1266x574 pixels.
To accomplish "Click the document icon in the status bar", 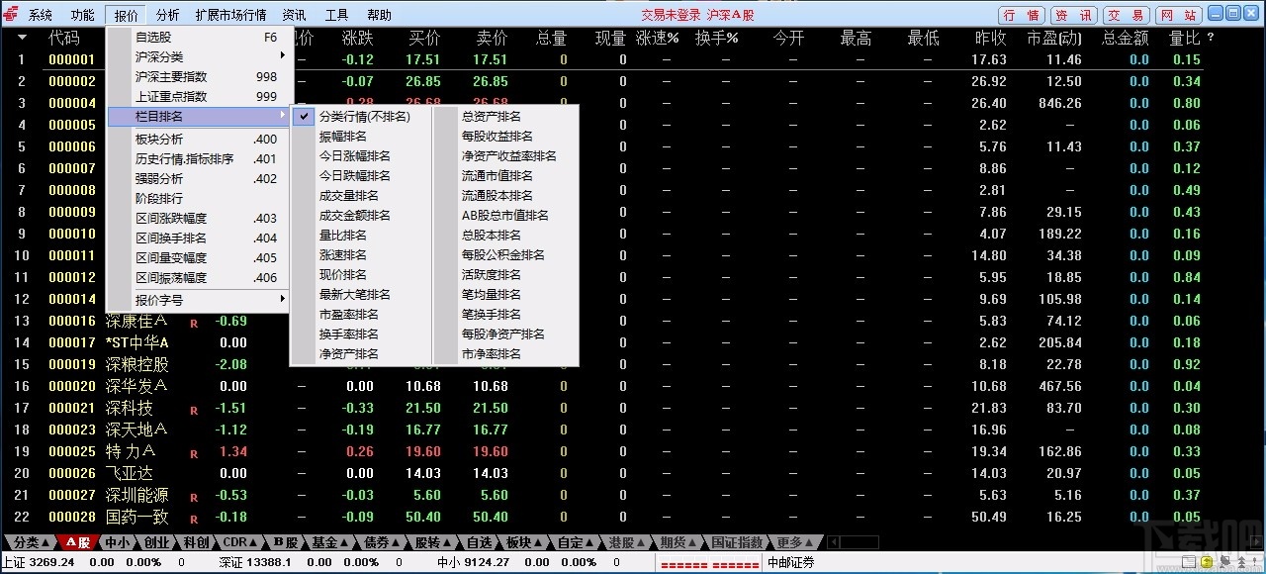I will coord(1189,562).
